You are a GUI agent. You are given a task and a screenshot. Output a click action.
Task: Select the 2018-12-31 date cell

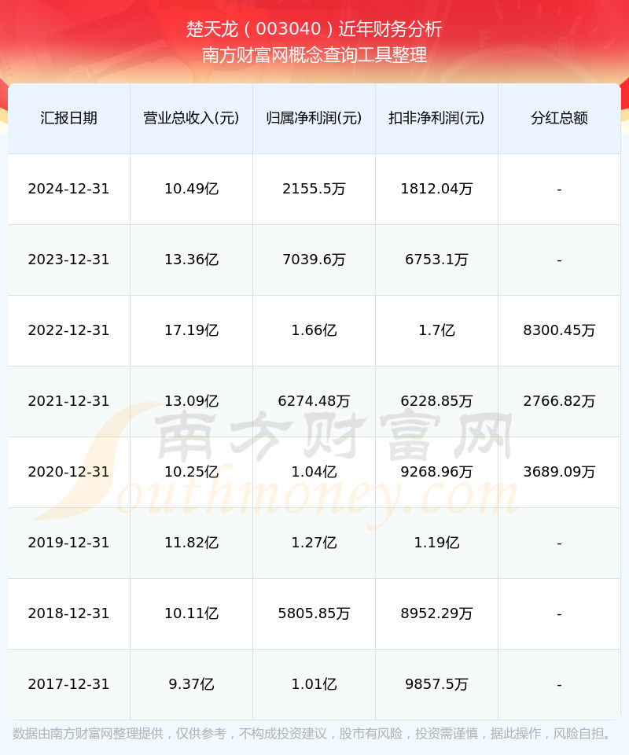coord(69,613)
